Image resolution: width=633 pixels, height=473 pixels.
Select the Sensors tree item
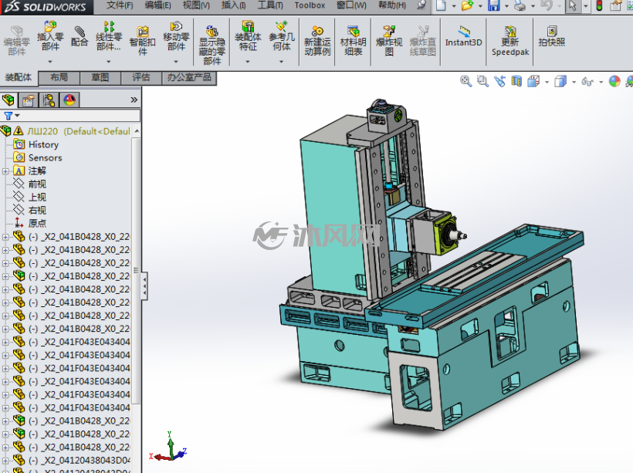[46, 158]
